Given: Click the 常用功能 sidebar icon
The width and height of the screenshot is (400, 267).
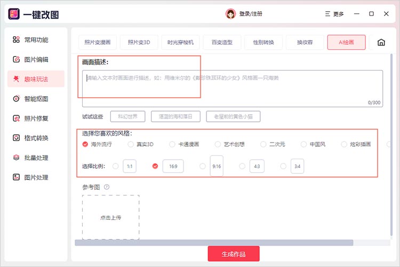Looking at the screenshot, I should (16, 40).
